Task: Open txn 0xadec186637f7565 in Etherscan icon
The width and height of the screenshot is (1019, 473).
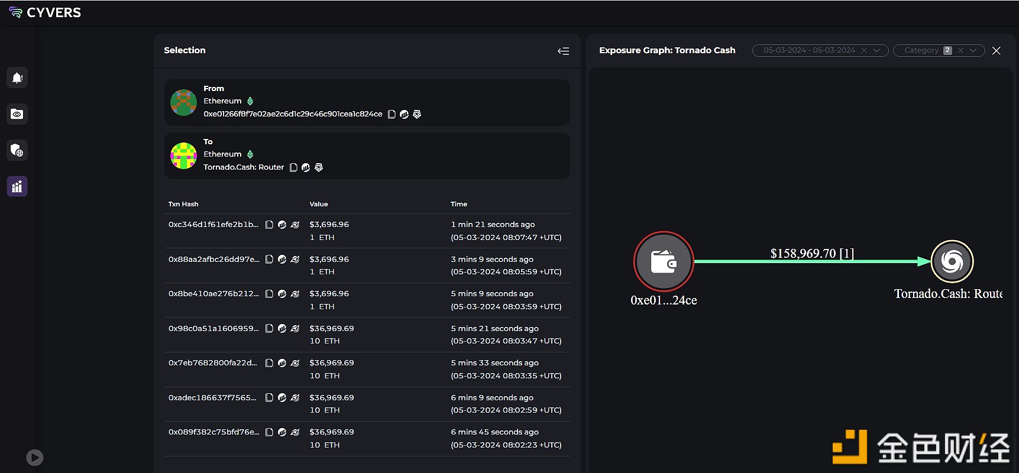Action: [x=282, y=397]
